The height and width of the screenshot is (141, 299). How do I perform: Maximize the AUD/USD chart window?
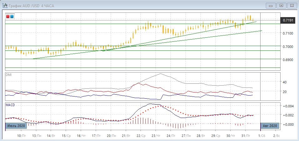coord(281,5)
